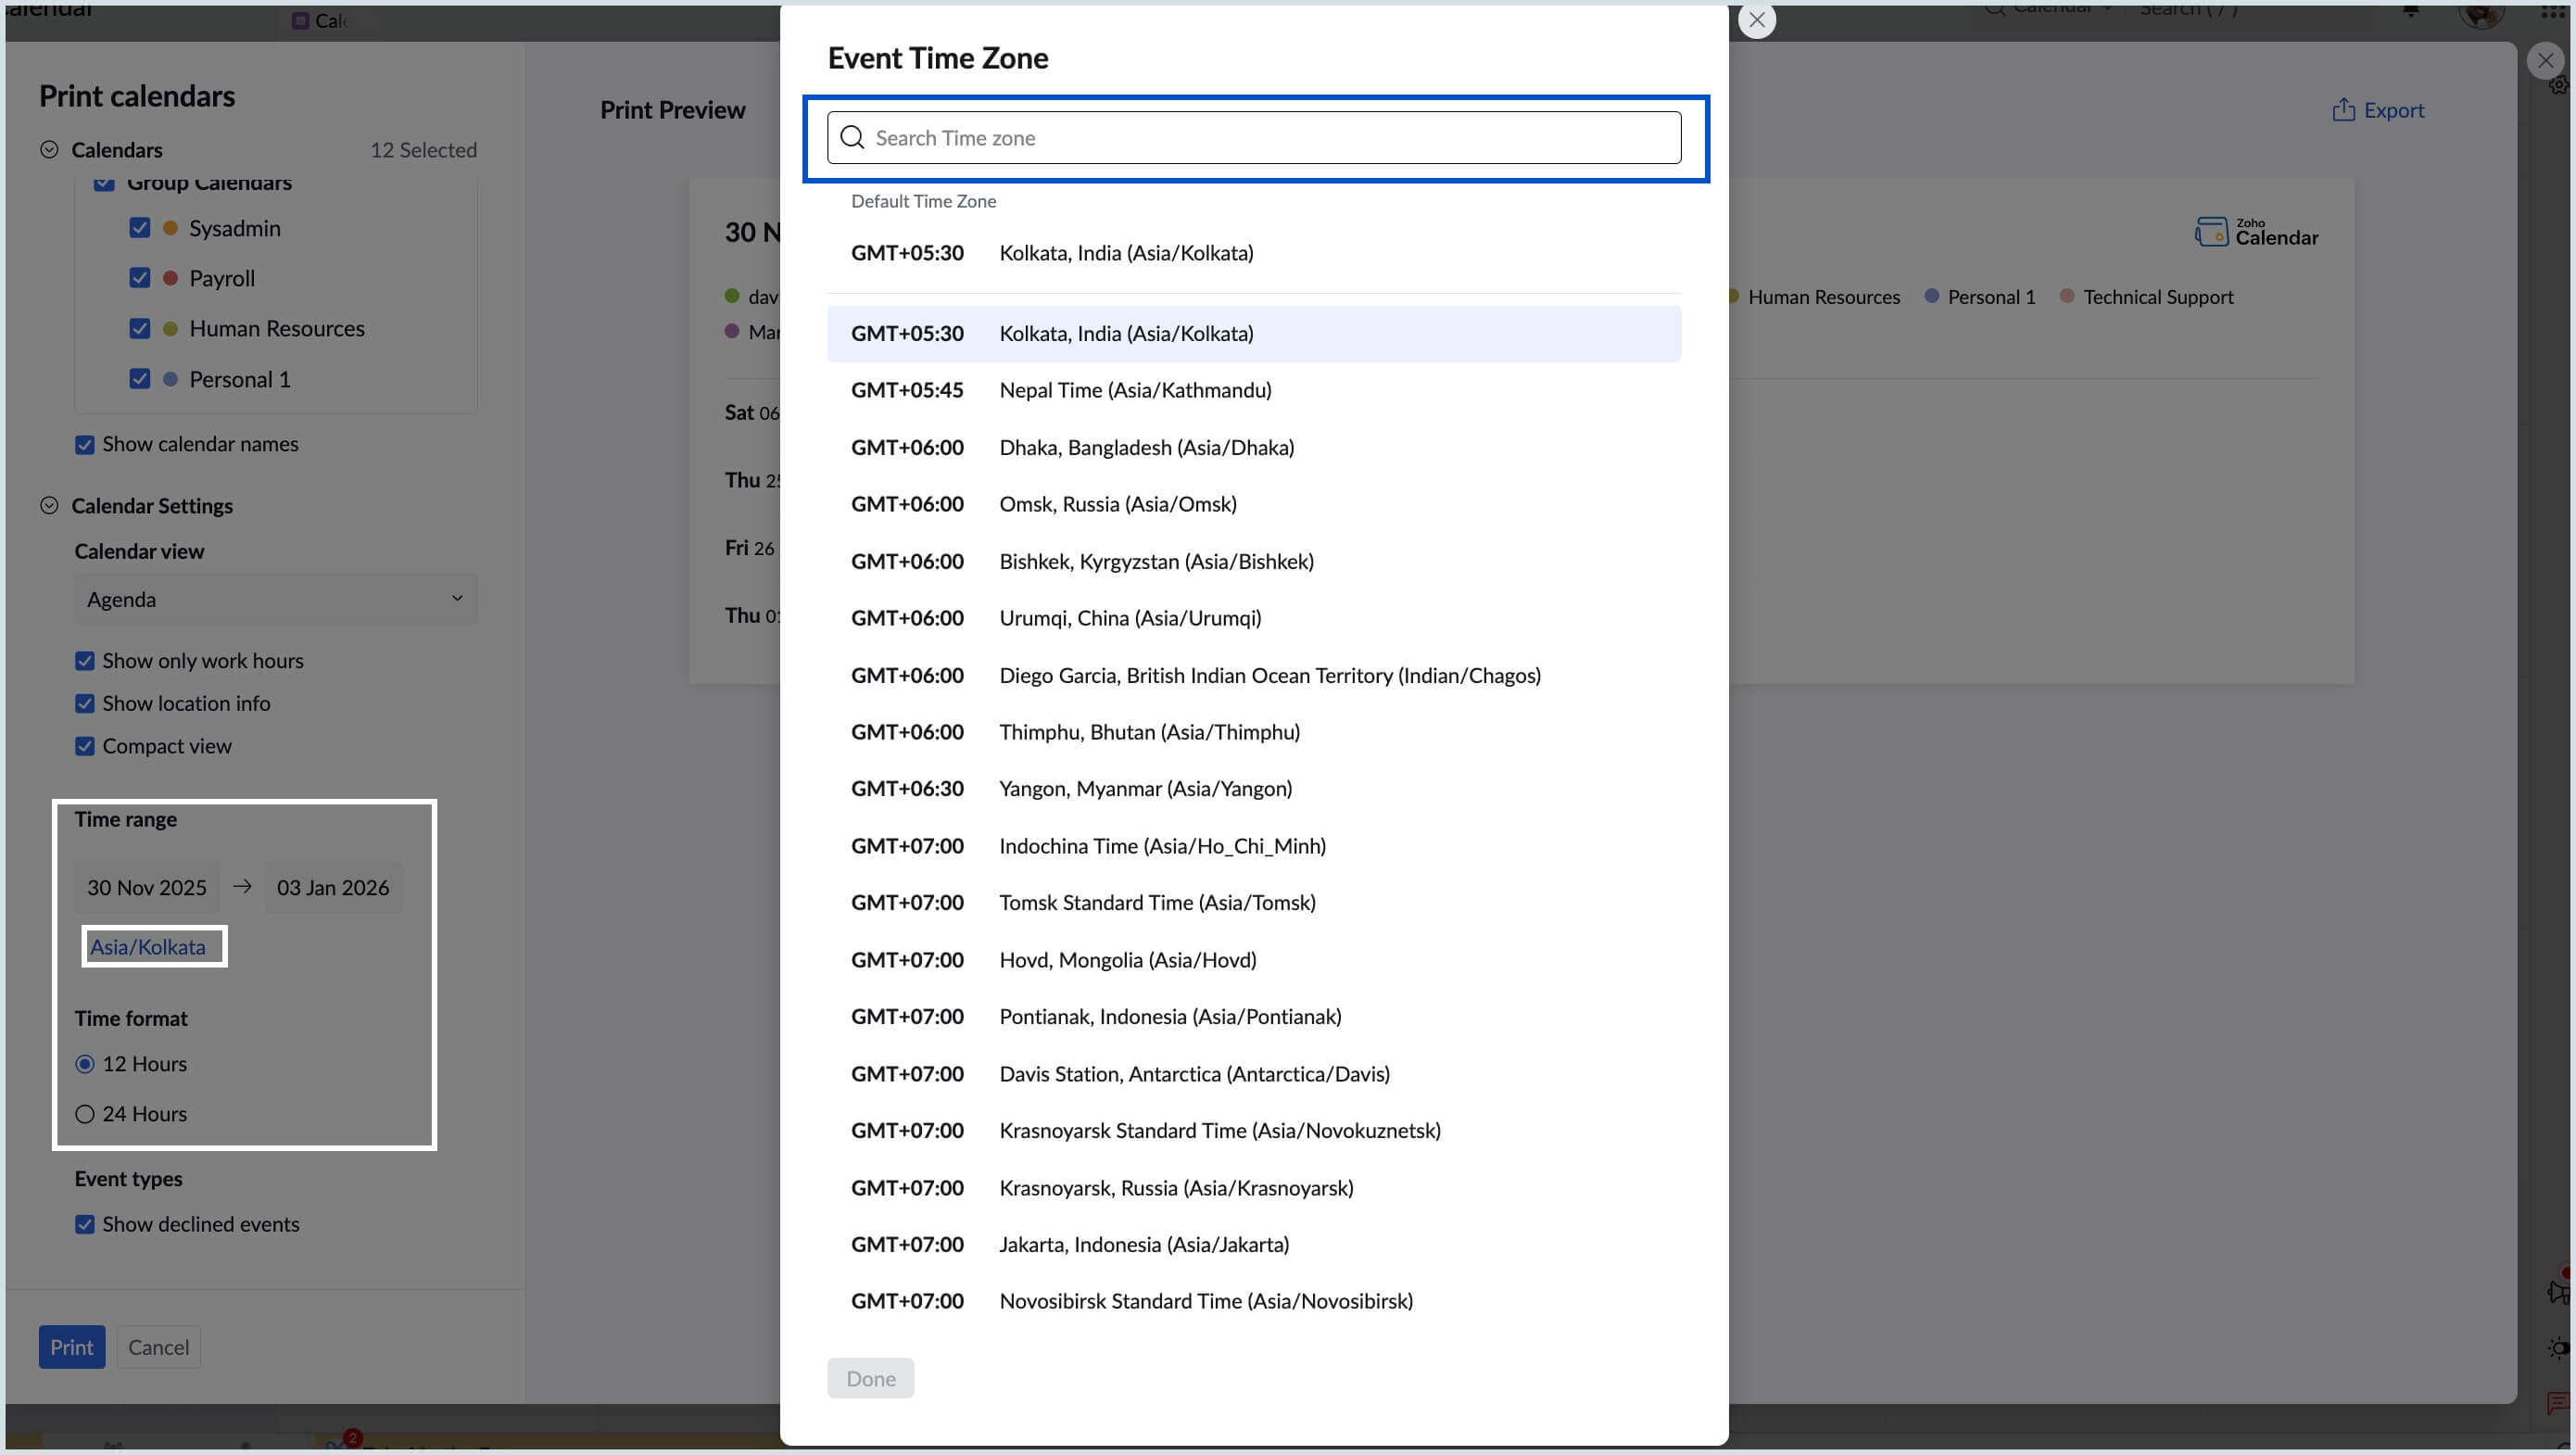
Task: Click the search magnifier icon in time zone field
Action: pyautogui.click(x=852, y=137)
